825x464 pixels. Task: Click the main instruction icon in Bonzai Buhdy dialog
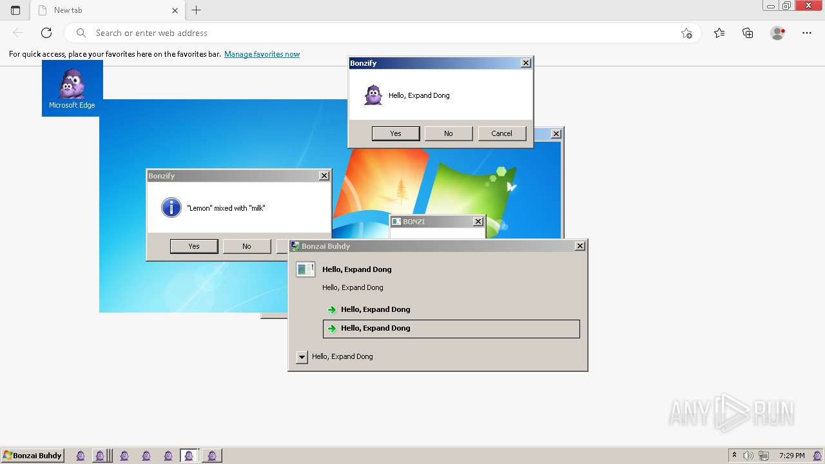[306, 269]
